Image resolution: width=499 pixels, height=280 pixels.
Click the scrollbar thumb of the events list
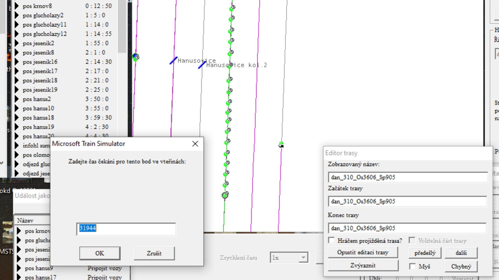122,27
